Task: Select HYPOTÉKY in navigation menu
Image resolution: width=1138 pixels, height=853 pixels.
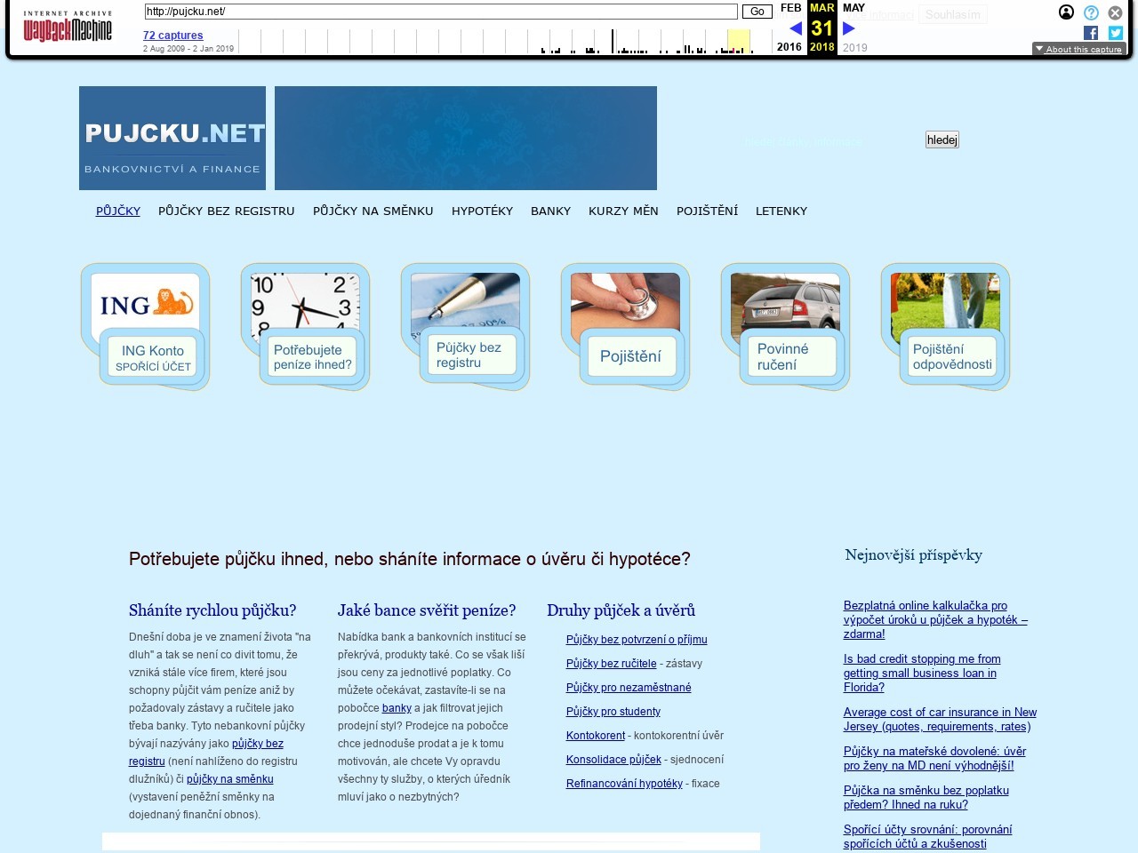Action: point(482,211)
